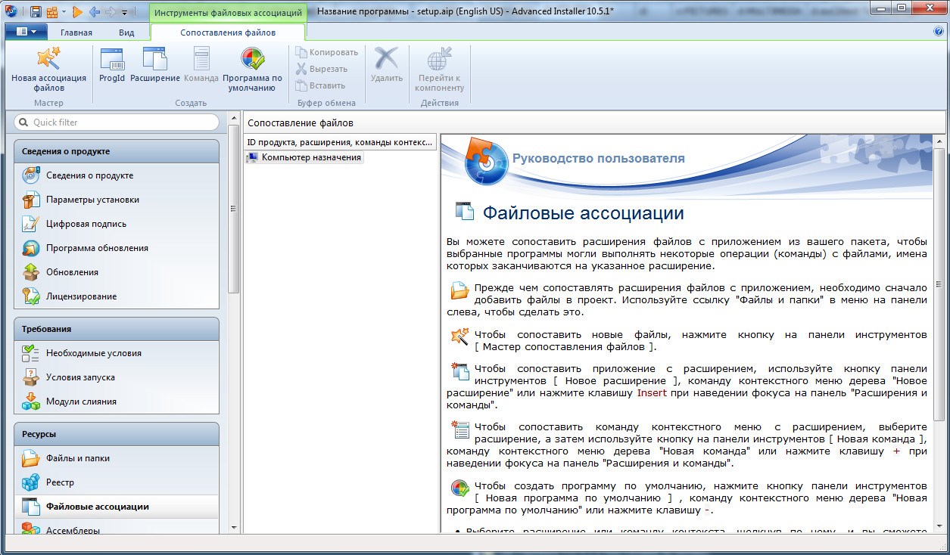
Task: Go to the Реестр page
Action: point(60,482)
